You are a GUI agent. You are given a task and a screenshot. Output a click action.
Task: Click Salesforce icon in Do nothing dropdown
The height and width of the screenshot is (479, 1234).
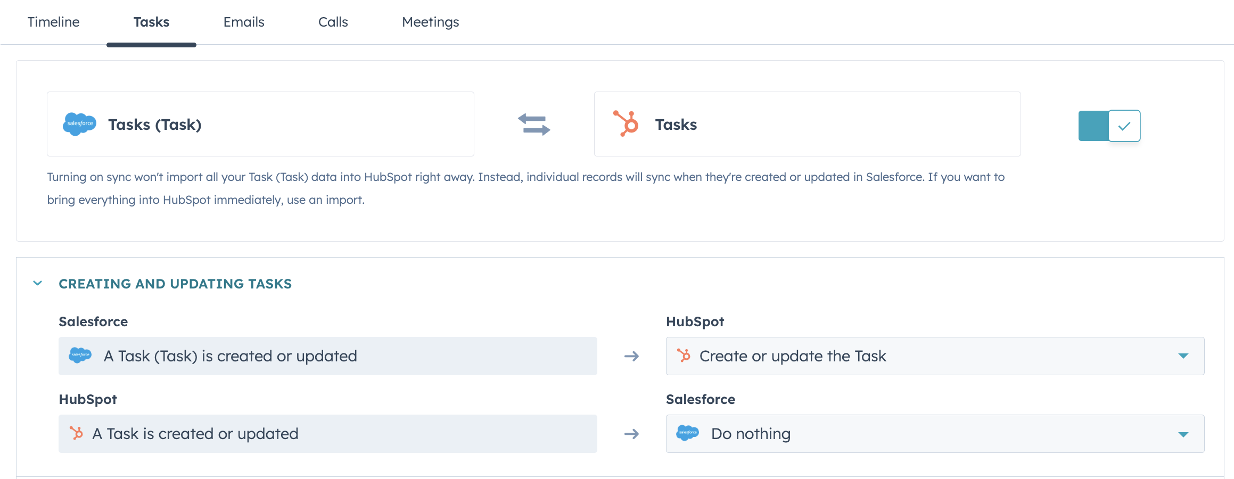(x=687, y=433)
